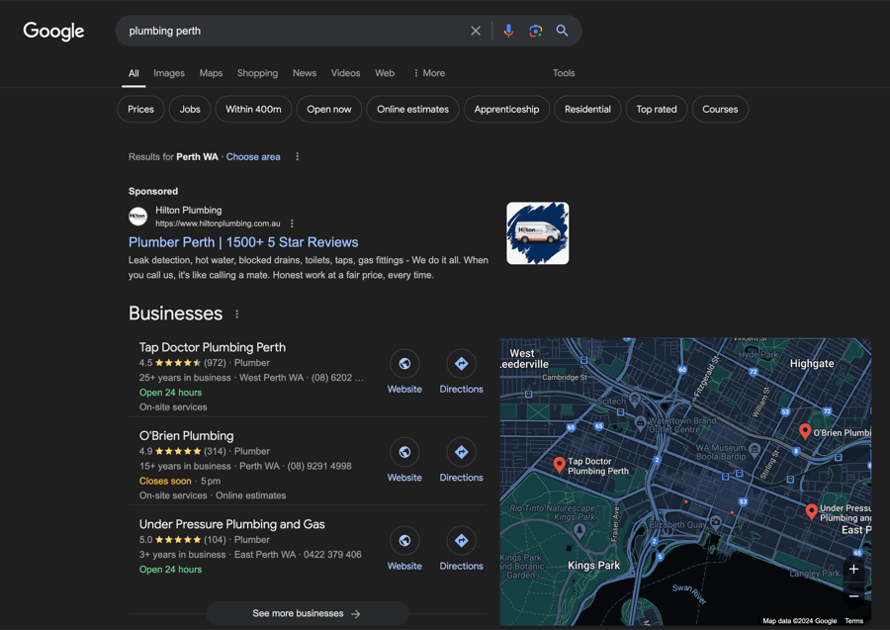Screen dimensions: 890x630
Task: Open Tap Doctor Plumbing Perth website globe icon
Action: (404, 364)
